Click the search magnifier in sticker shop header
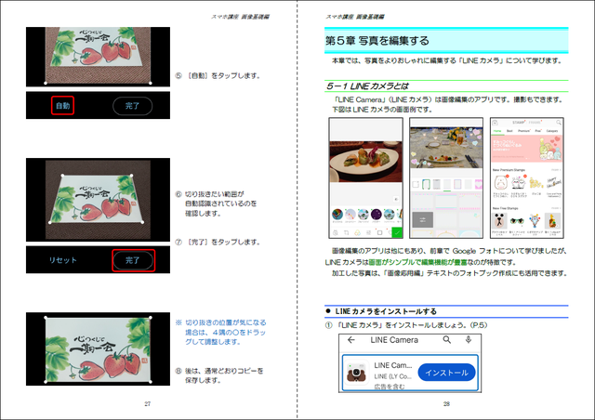Viewport: 595px width, 420px height. (559, 122)
